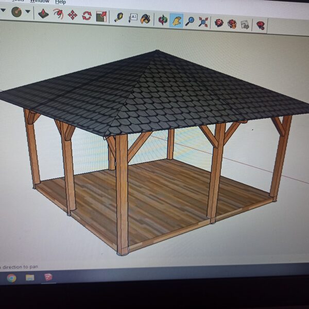Open the 3D Warehouse
The width and height of the screenshot is (309, 309).
coord(219,23)
